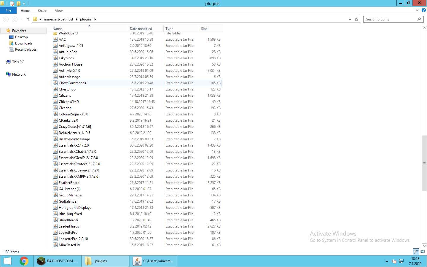Click the muted volume icon in the tray
Viewport: 427px width, 267px height.
pos(394,261)
